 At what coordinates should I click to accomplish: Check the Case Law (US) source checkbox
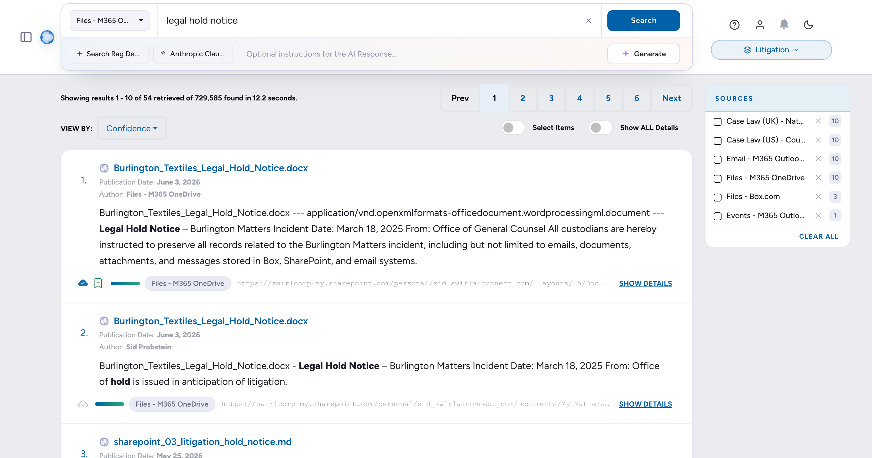tap(717, 140)
